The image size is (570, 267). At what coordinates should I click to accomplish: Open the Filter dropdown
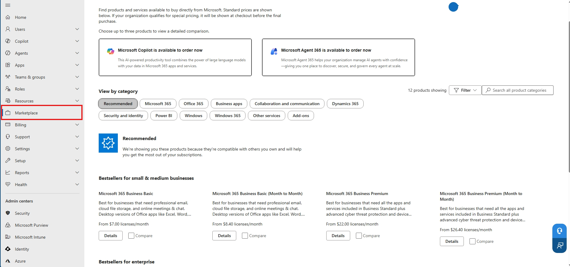[465, 90]
